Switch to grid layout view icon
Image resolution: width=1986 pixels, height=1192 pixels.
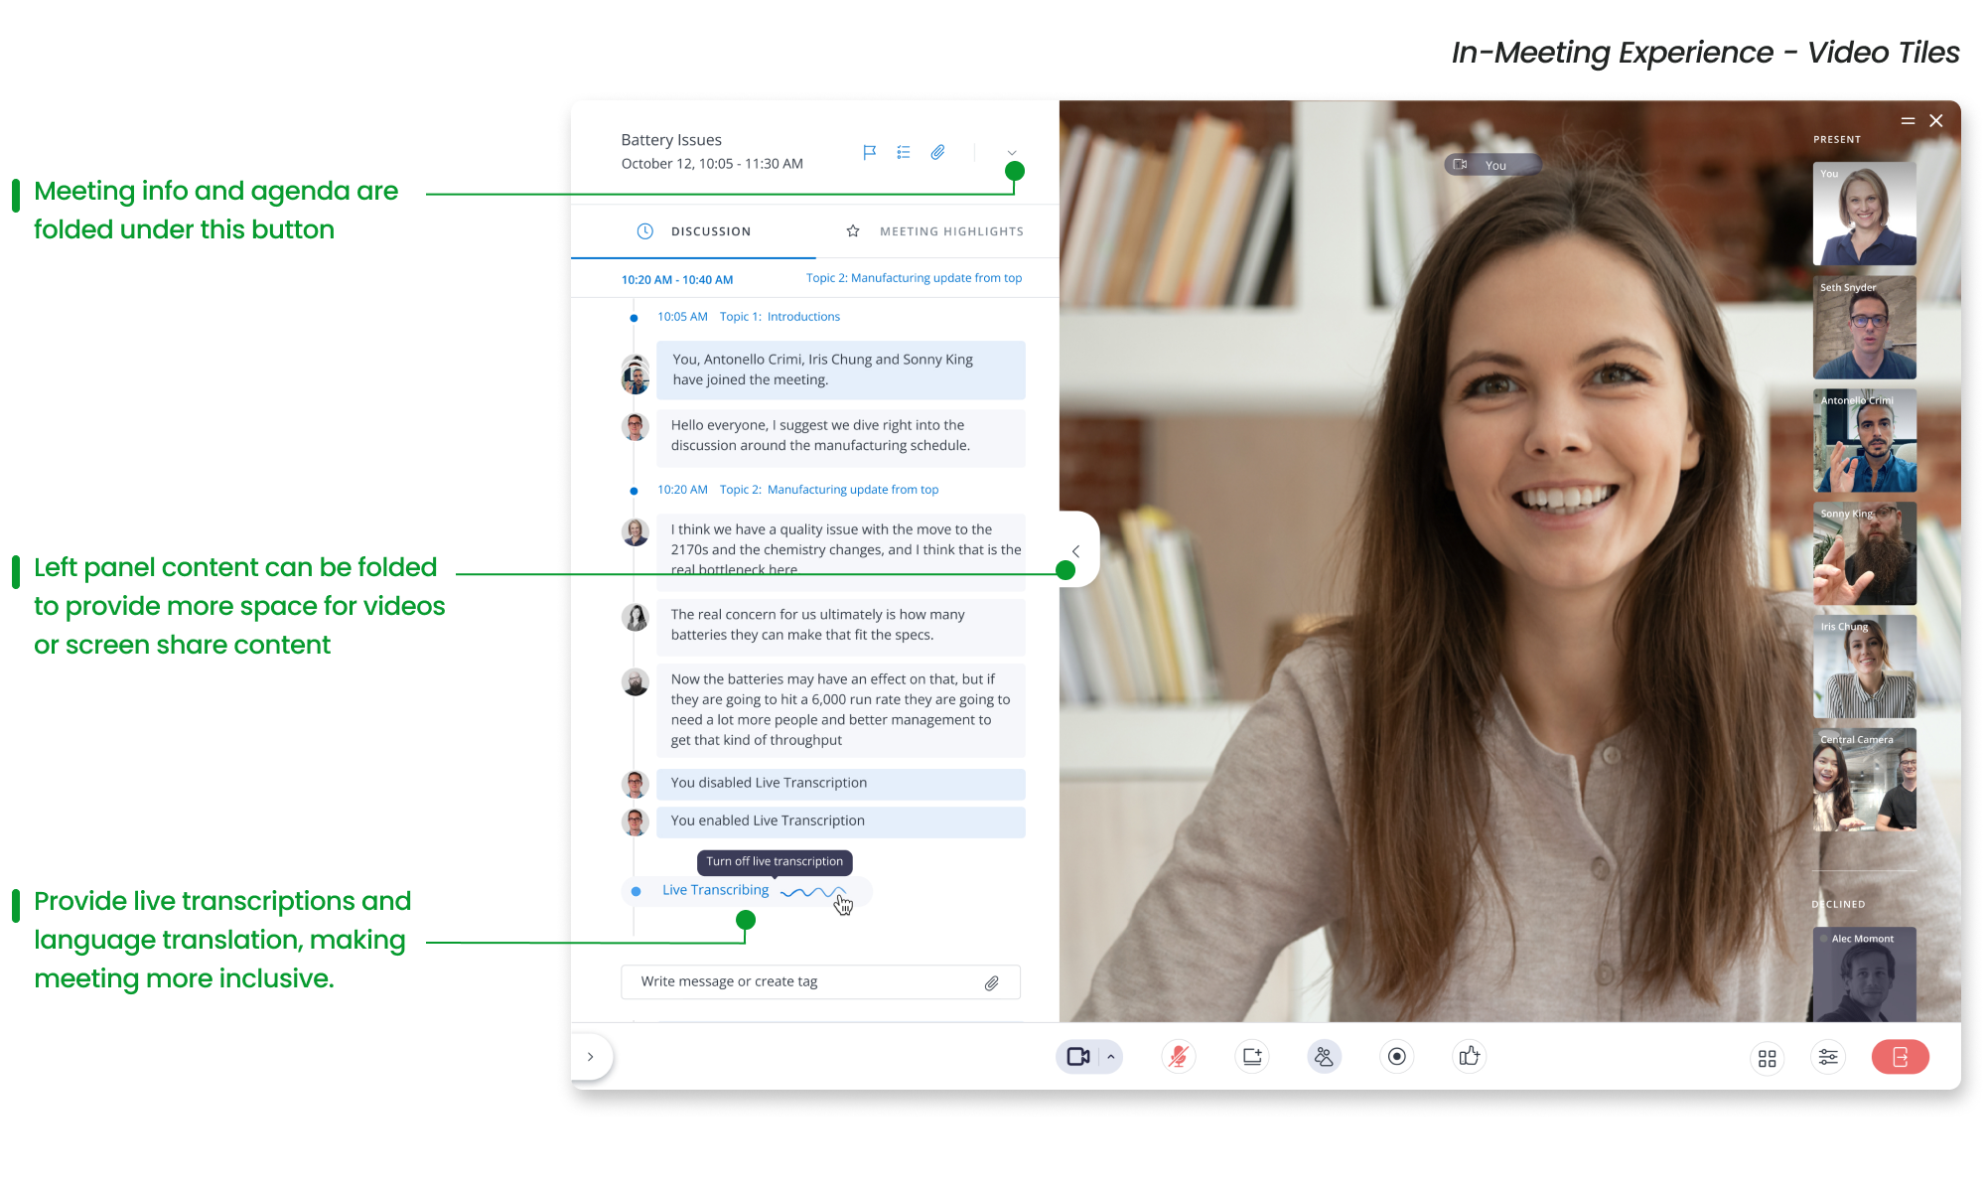(x=1767, y=1059)
